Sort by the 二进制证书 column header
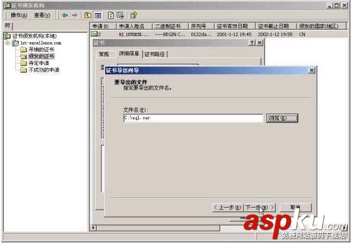351x243 pixels. click(x=170, y=26)
